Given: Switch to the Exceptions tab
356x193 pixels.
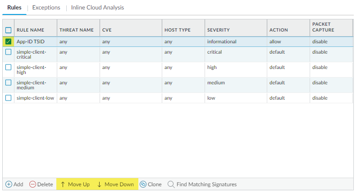Looking at the screenshot, I should tap(46, 8).
